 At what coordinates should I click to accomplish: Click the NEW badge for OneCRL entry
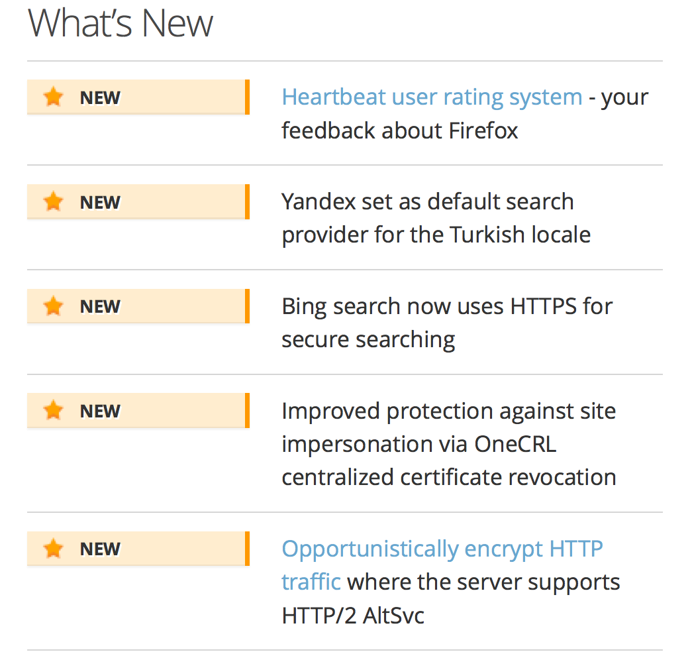coord(100,411)
